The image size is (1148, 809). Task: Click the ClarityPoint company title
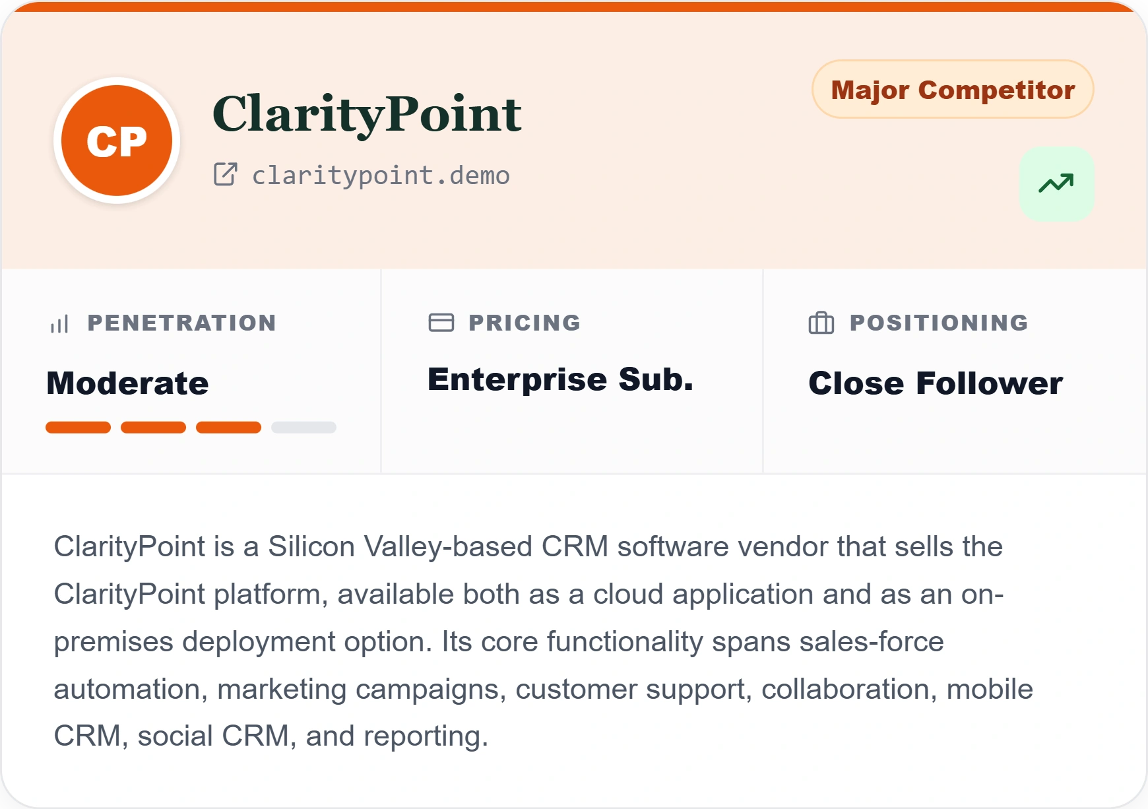coord(367,114)
